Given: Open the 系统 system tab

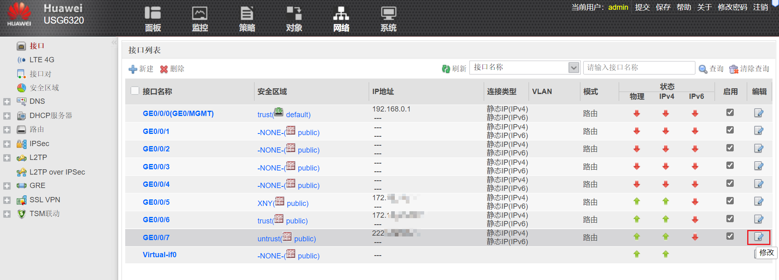Looking at the screenshot, I should (388, 19).
